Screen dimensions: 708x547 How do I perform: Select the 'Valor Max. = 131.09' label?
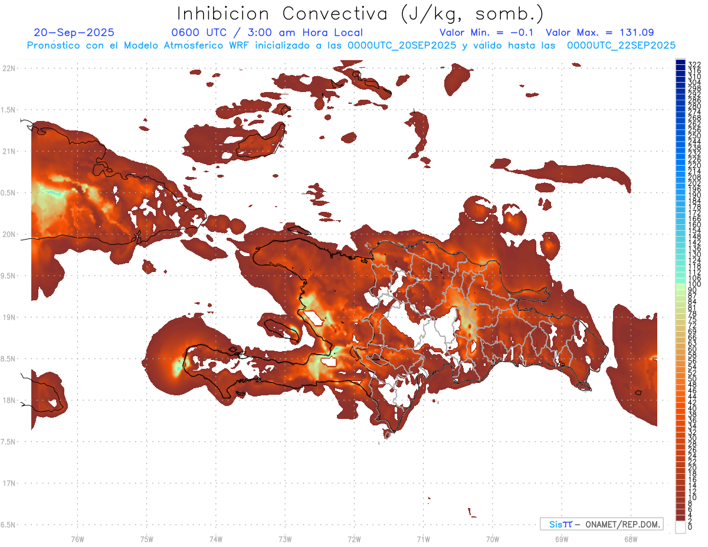click(x=599, y=32)
